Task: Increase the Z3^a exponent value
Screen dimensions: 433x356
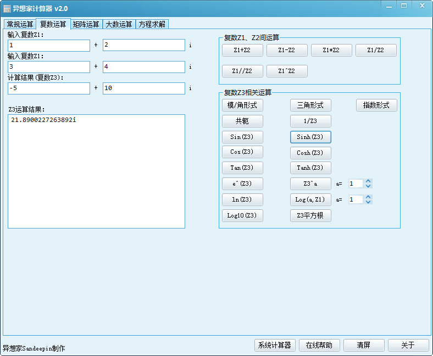Action: (369, 181)
